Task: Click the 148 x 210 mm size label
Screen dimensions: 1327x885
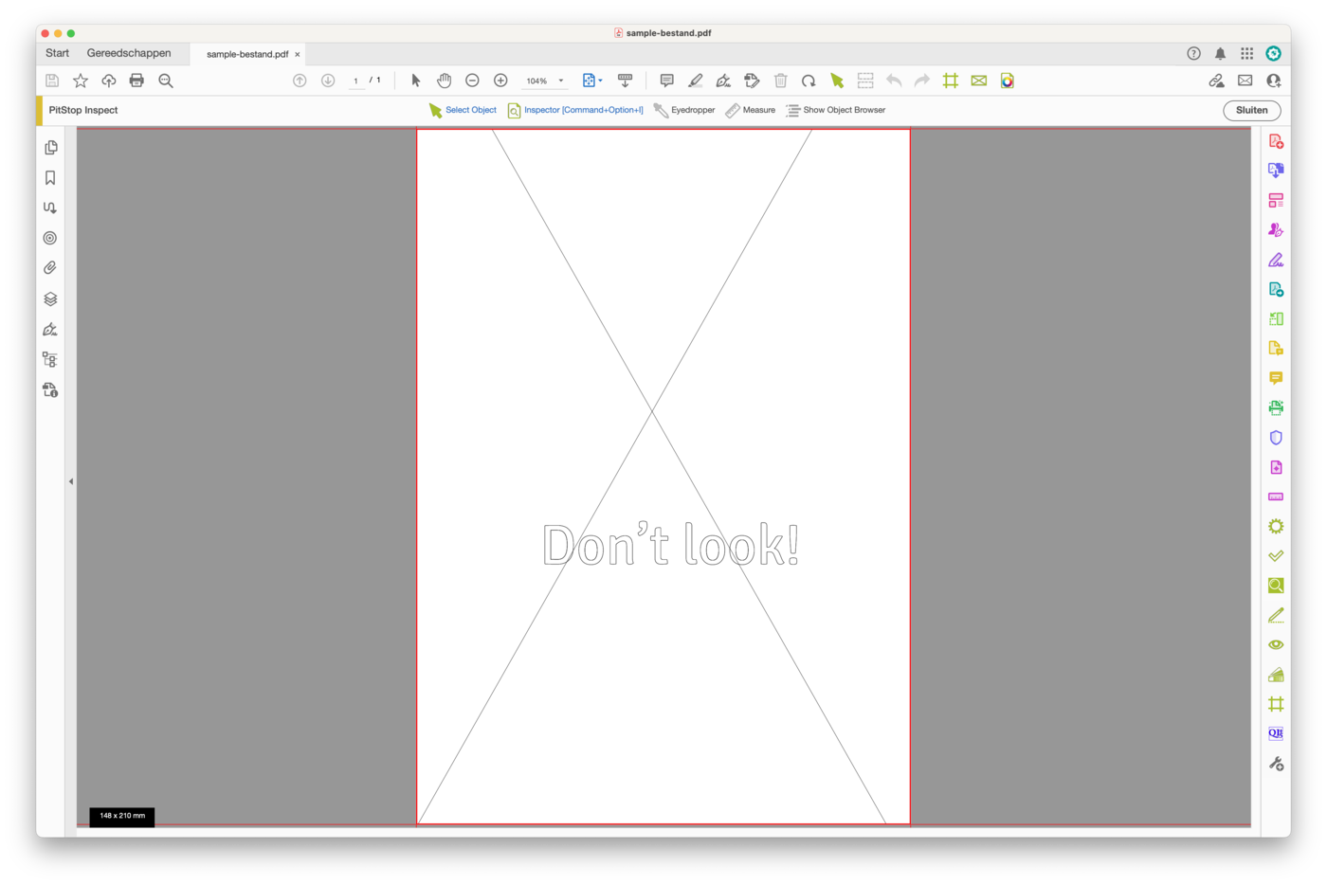Action: 122,817
